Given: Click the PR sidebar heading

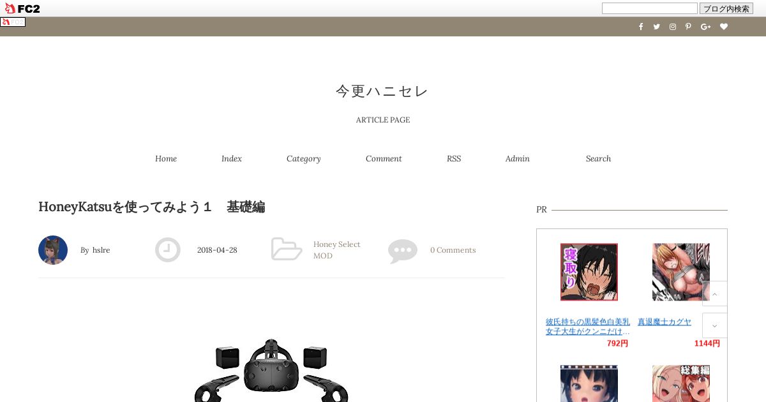Looking at the screenshot, I should pyautogui.click(x=541, y=209).
